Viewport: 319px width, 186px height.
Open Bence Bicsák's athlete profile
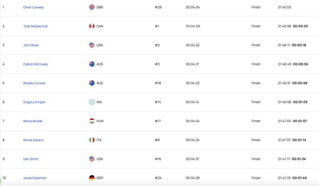(33, 121)
